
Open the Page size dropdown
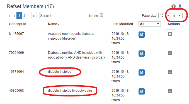click(x=164, y=16)
